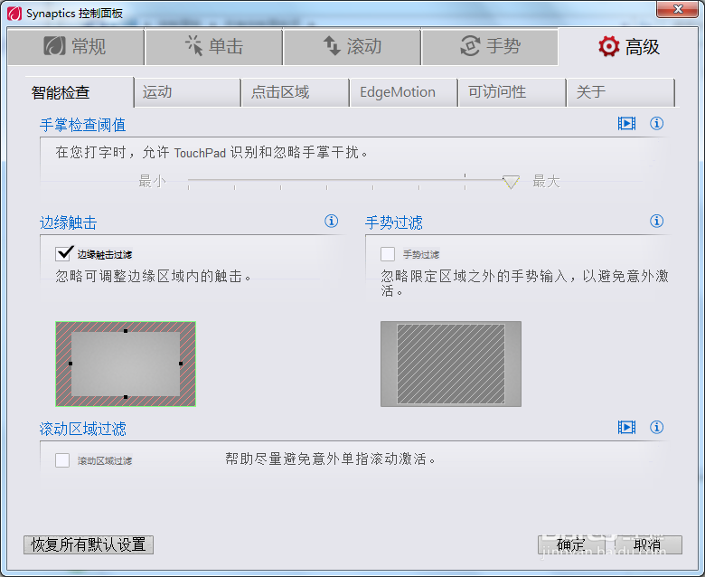Click the 最大 slider label
This screenshot has width=705, height=577.
pos(546,182)
